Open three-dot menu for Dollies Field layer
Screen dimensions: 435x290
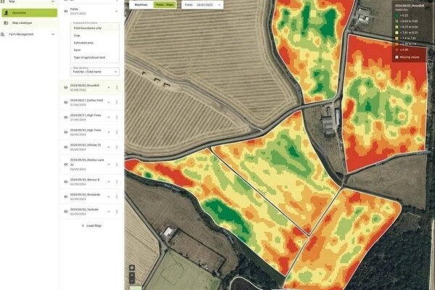[116, 103]
